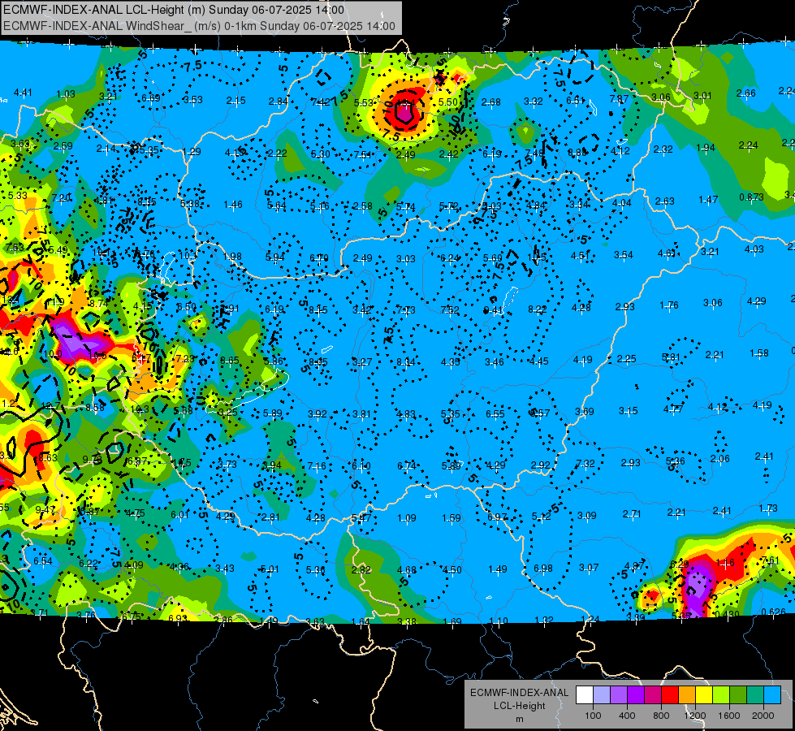The image size is (795, 731).
Task: Click the light lavender legend swatch
Action: (602, 695)
